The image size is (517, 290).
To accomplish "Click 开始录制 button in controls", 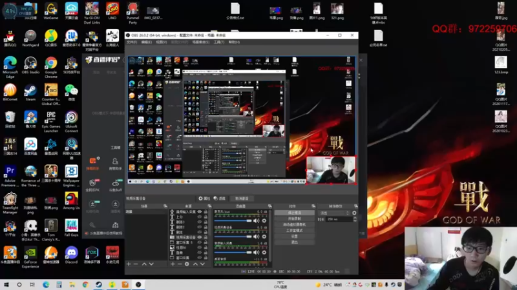I will (x=295, y=218).
